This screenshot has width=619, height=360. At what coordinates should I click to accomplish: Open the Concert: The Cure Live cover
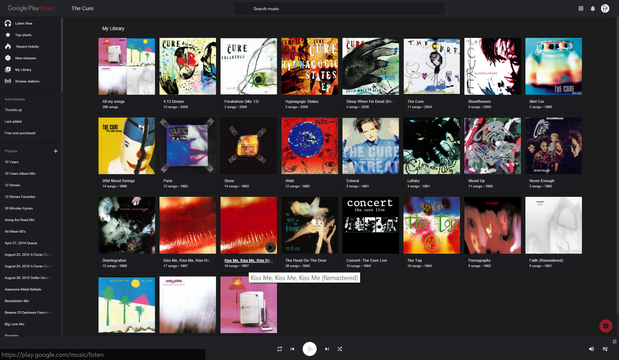point(370,225)
